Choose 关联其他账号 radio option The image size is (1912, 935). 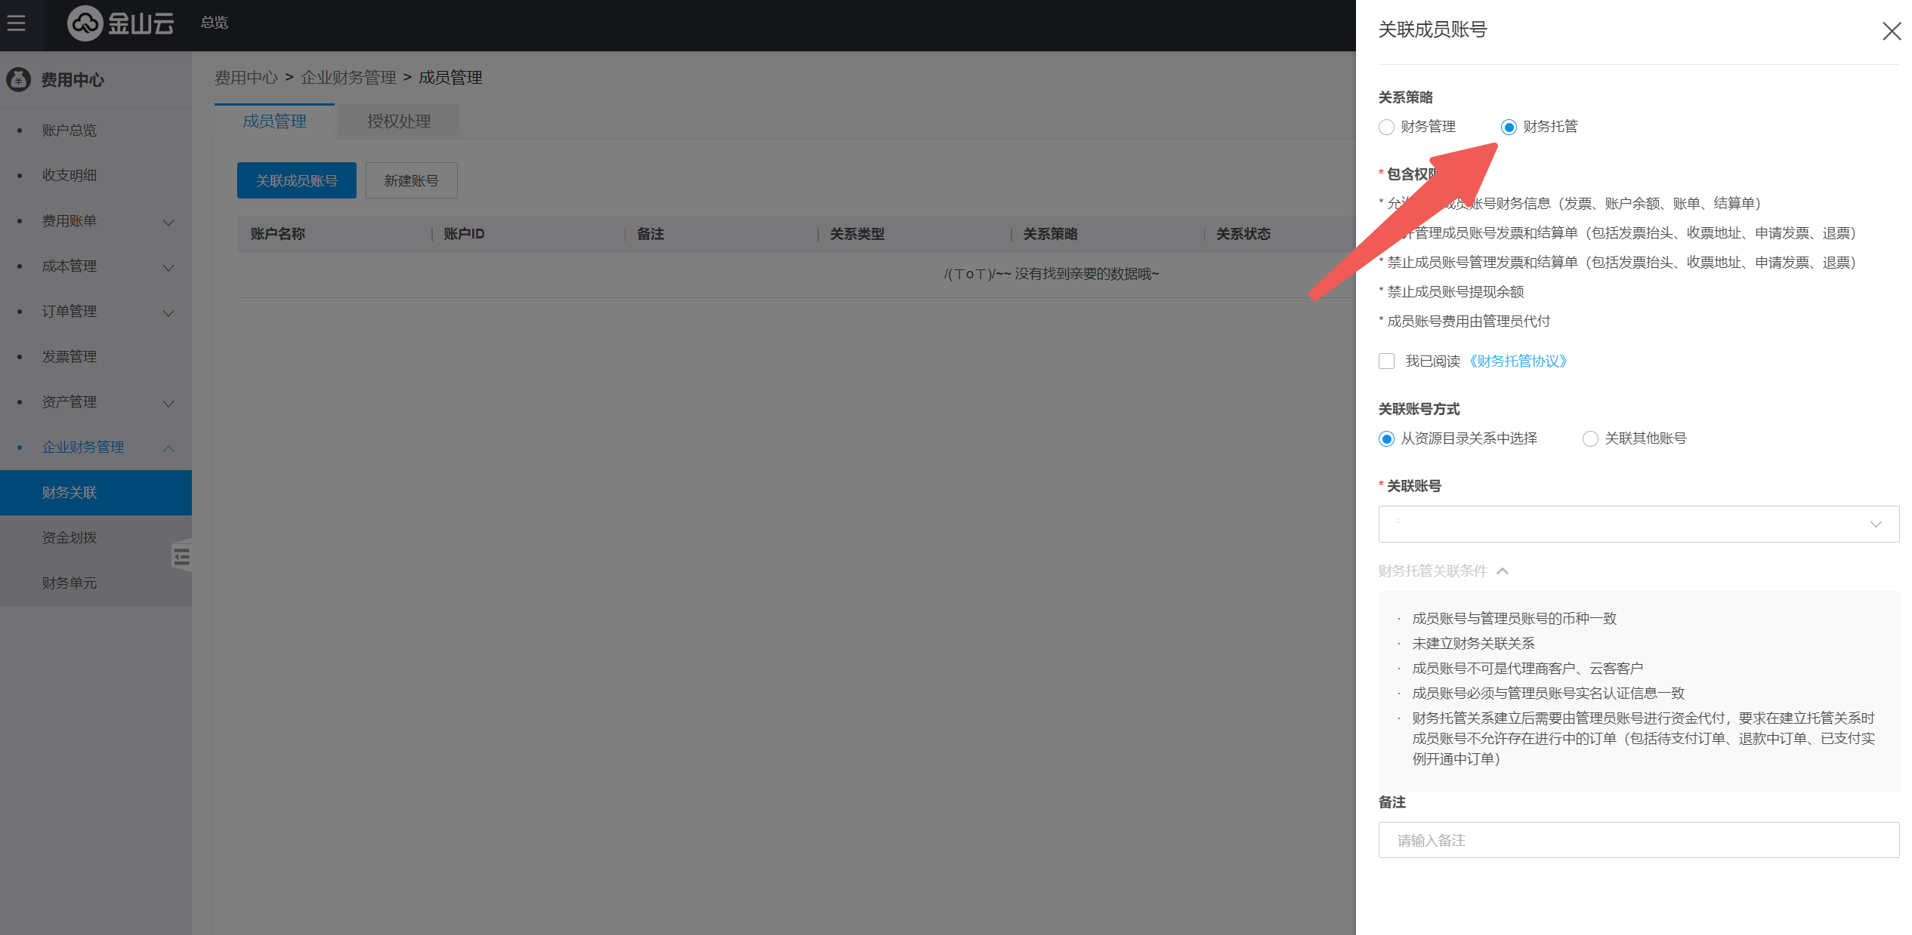(x=1590, y=439)
